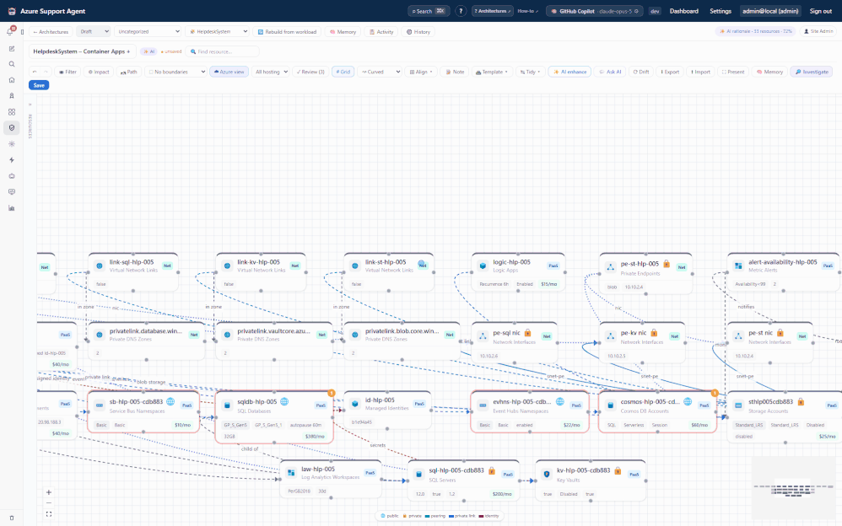Click the orange warning badge on cosmos node
The width and height of the screenshot is (842, 526).
click(715, 394)
